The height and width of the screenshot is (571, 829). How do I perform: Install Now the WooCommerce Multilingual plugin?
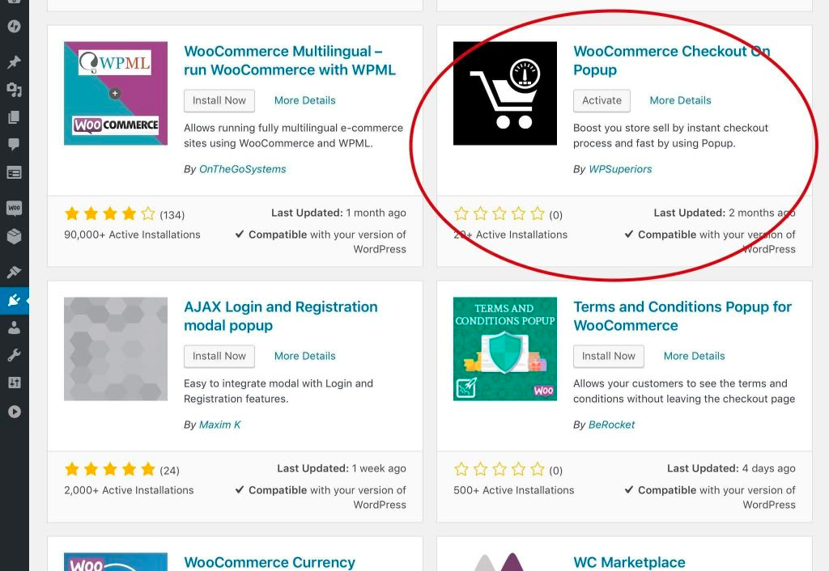click(x=219, y=101)
